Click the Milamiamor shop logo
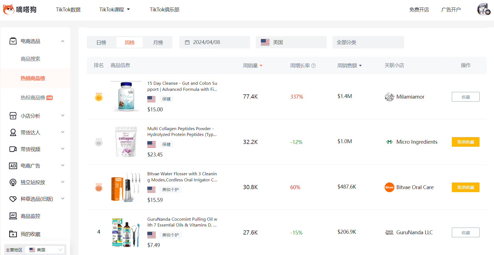The width and height of the screenshot is (494, 255). [x=389, y=97]
